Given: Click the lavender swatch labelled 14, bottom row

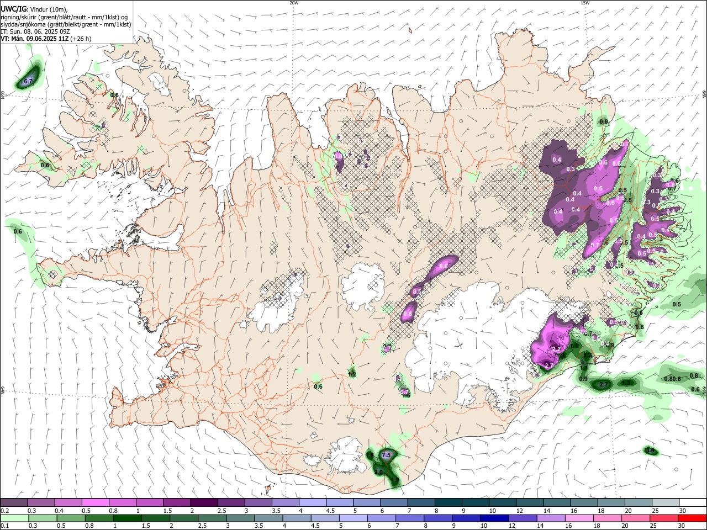Looking at the screenshot, I should [x=551, y=518].
